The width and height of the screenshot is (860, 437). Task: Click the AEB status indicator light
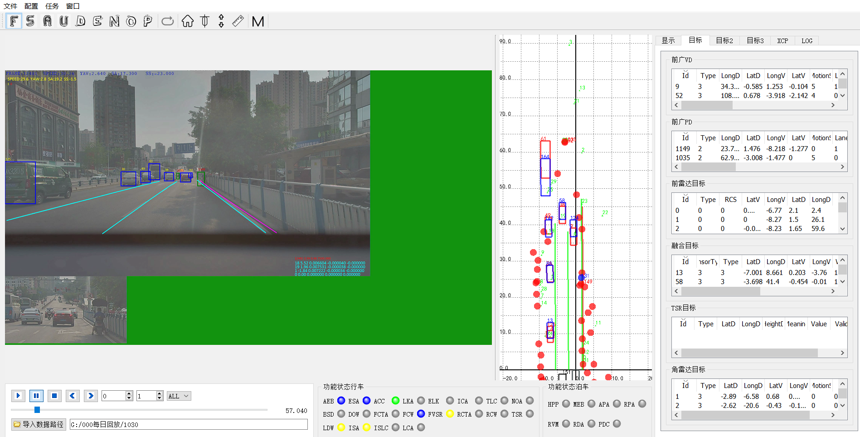click(341, 401)
